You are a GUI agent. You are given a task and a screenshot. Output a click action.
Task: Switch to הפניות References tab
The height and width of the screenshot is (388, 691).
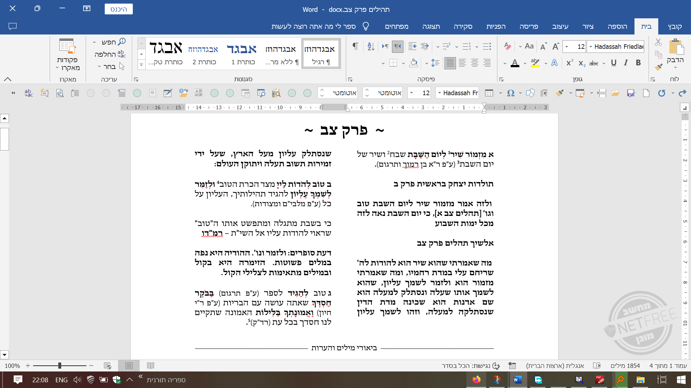point(496,26)
